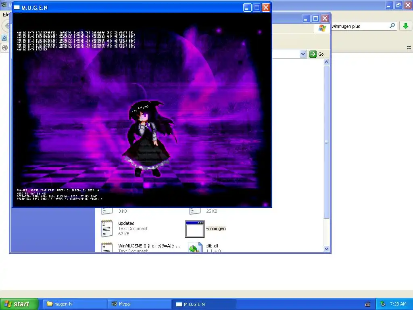Click the Windows flag logo in Explorer
The image size is (413, 310).
click(322, 28)
